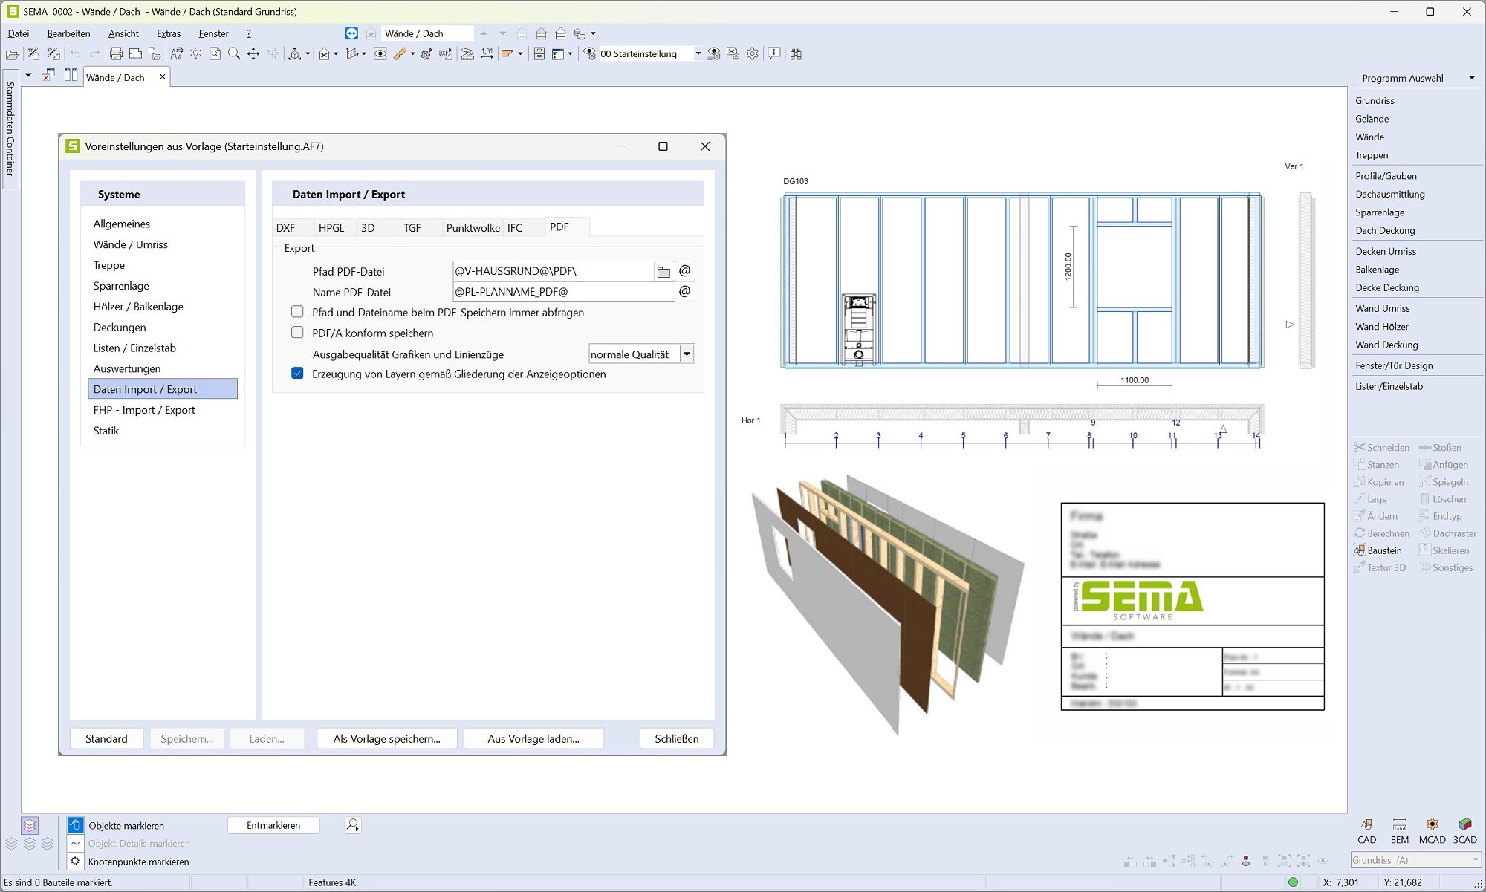Click Als Vorlage speichern button
This screenshot has height=892, width=1486.
pyautogui.click(x=386, y=738)
